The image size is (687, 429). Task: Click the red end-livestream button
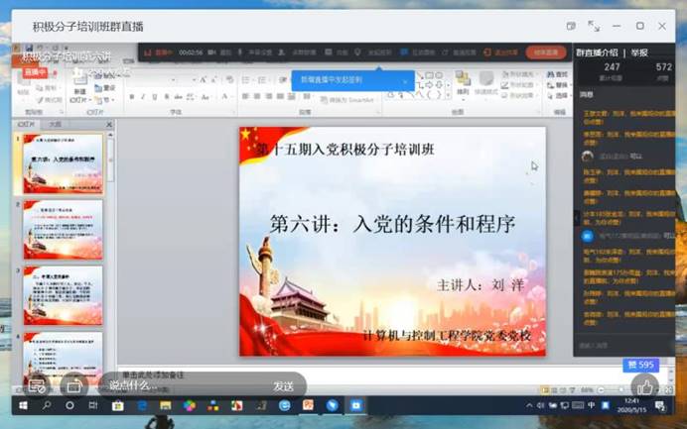546,53
